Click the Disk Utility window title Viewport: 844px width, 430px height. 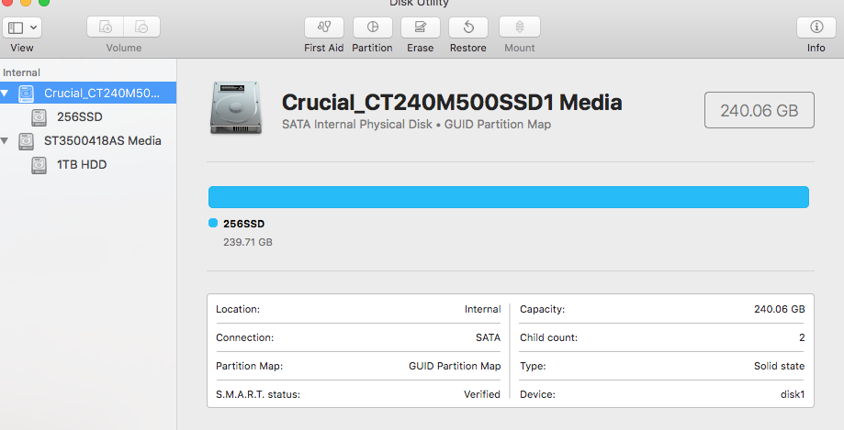tap(419, 3)
